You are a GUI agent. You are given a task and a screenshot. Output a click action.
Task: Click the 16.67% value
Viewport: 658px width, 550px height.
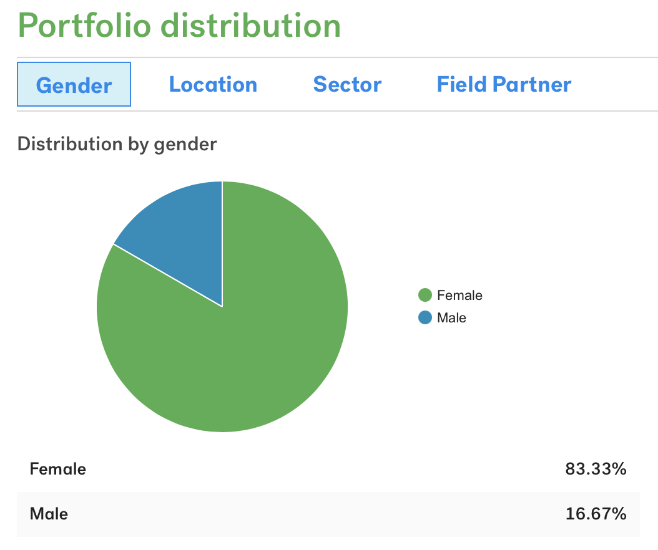pyautogui.click(x=596, y=514)
